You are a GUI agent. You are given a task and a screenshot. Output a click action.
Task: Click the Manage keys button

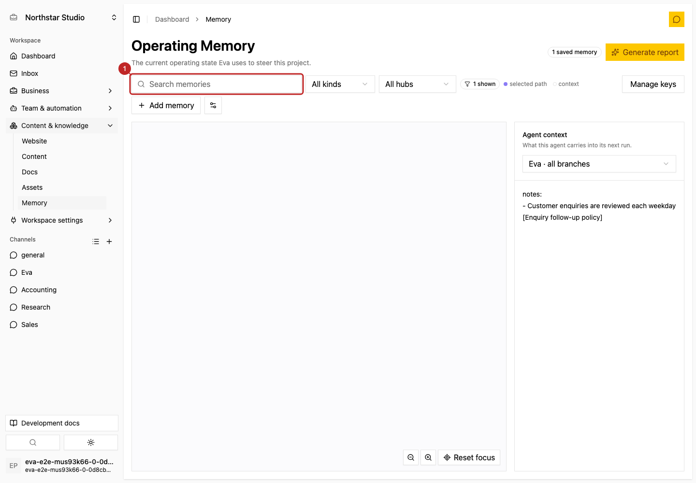pyautogui.click(x=653, y=84)
